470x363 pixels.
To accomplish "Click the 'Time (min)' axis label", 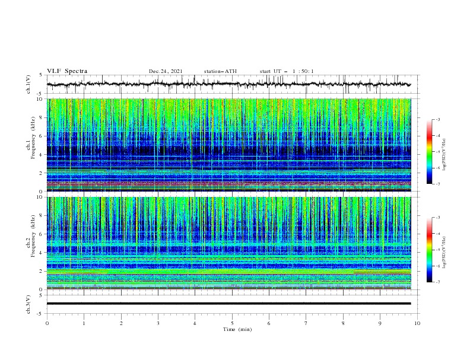I will [237, 329].
